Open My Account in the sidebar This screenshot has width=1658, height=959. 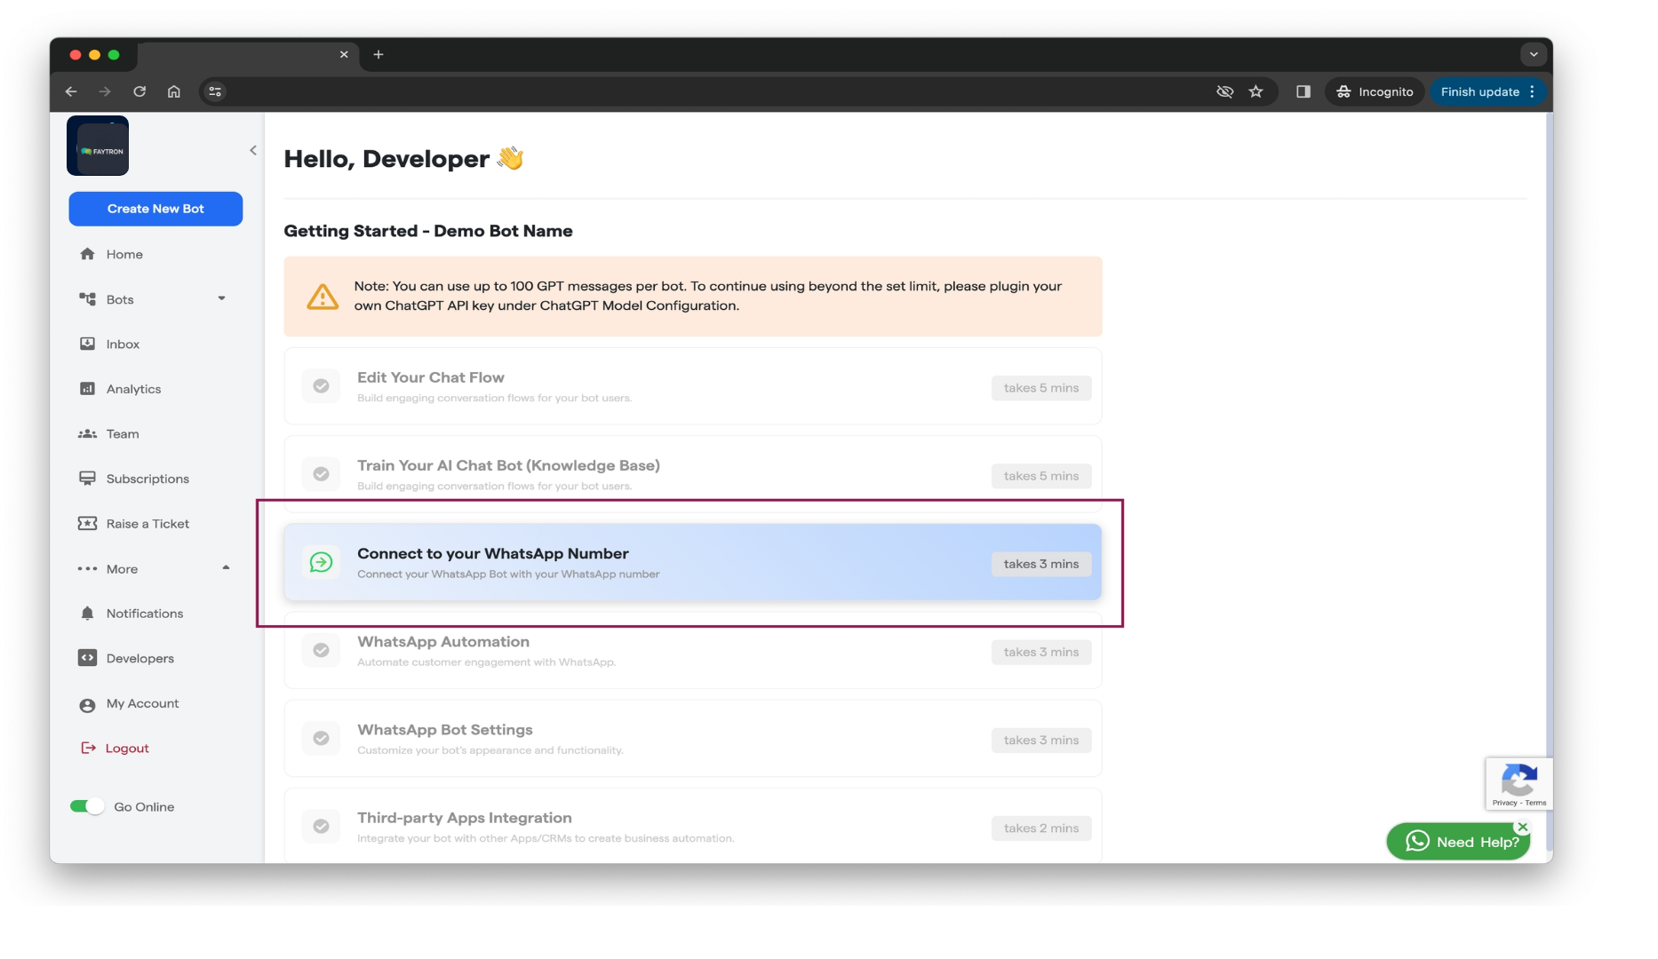pos(143,703)
